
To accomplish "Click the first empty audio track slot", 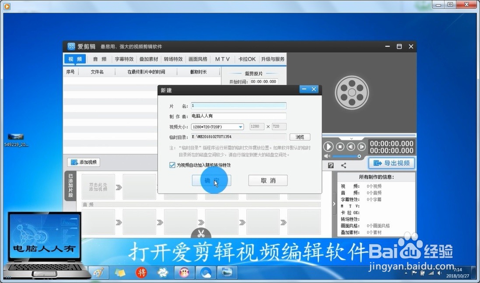I will point(98,222).
